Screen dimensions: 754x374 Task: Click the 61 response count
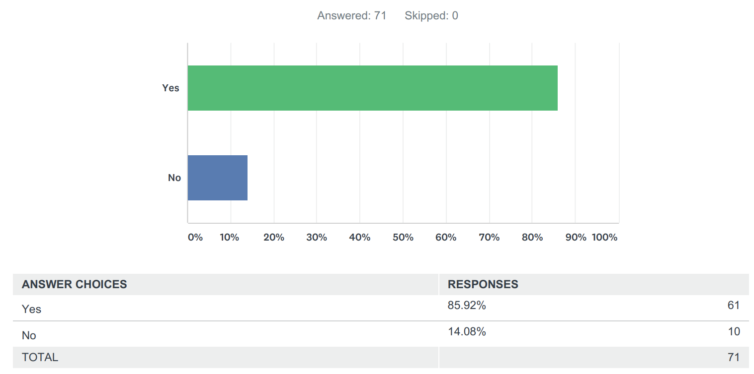click(x=734, y=306)
